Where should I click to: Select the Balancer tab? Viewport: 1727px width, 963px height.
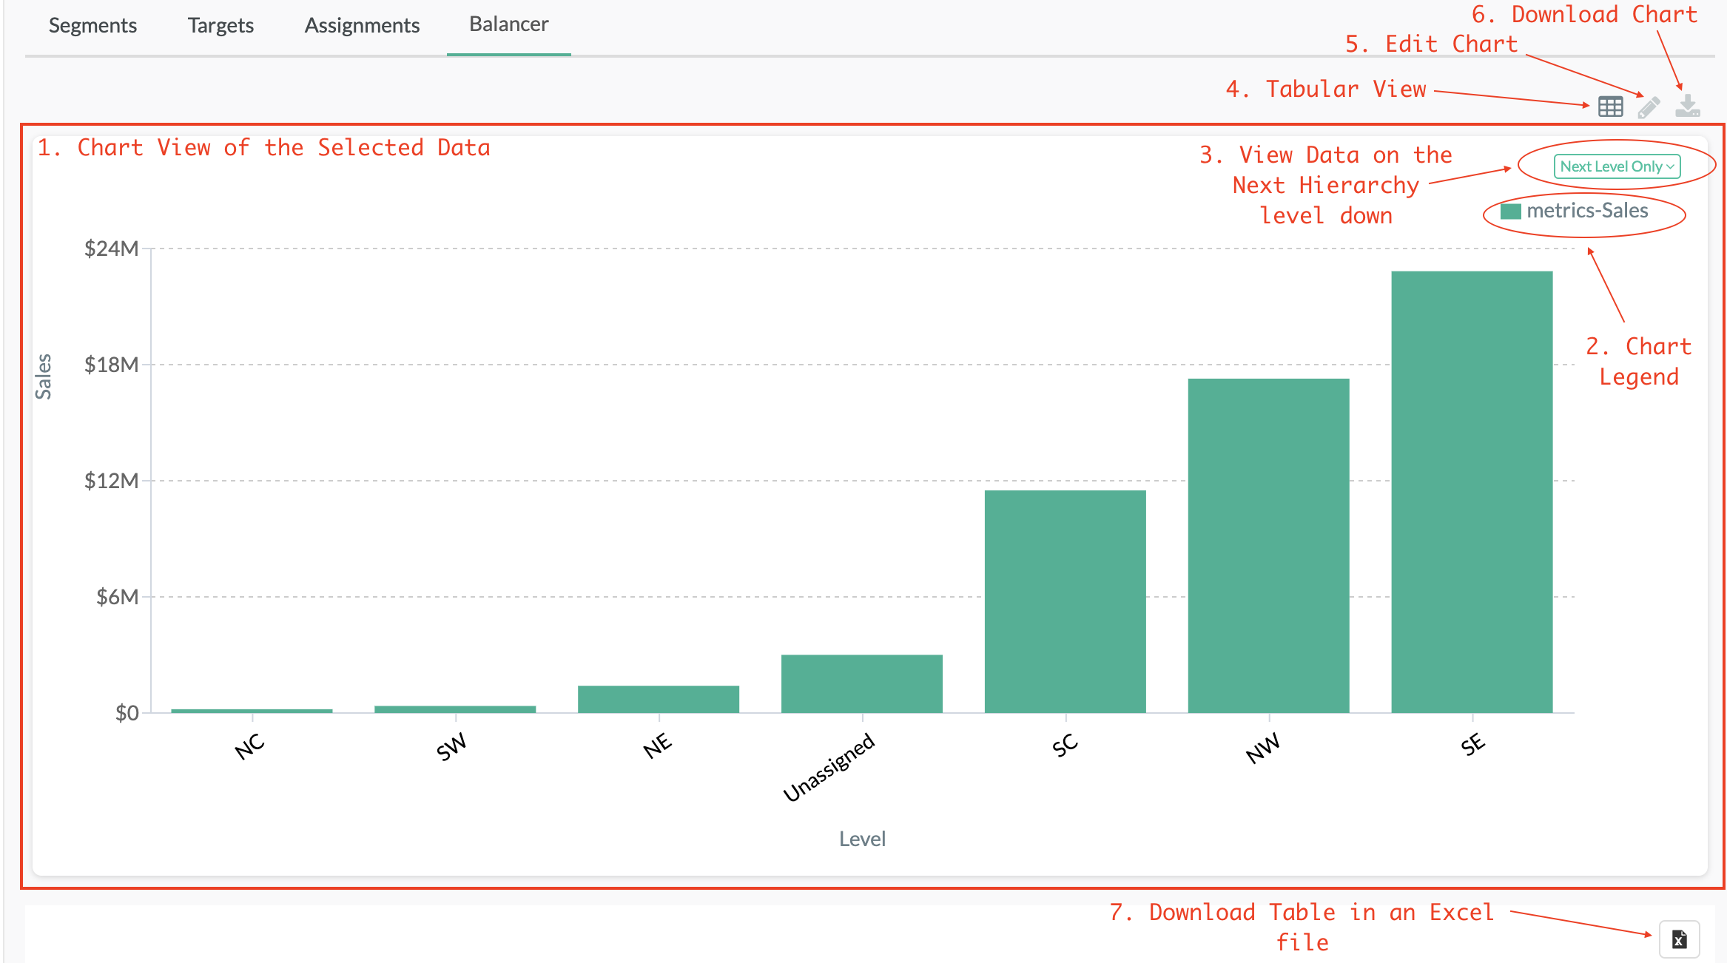tap(509, 24)
